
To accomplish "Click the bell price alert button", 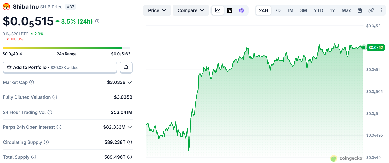I will (126, 67).
